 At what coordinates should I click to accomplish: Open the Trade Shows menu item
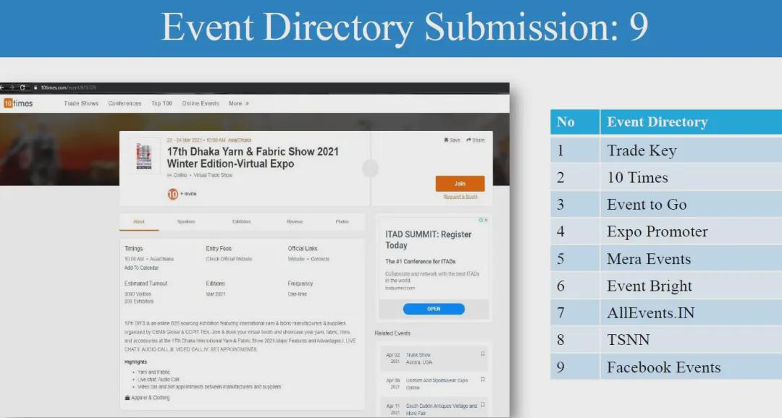pyautogui.click(x=81, y=103)
